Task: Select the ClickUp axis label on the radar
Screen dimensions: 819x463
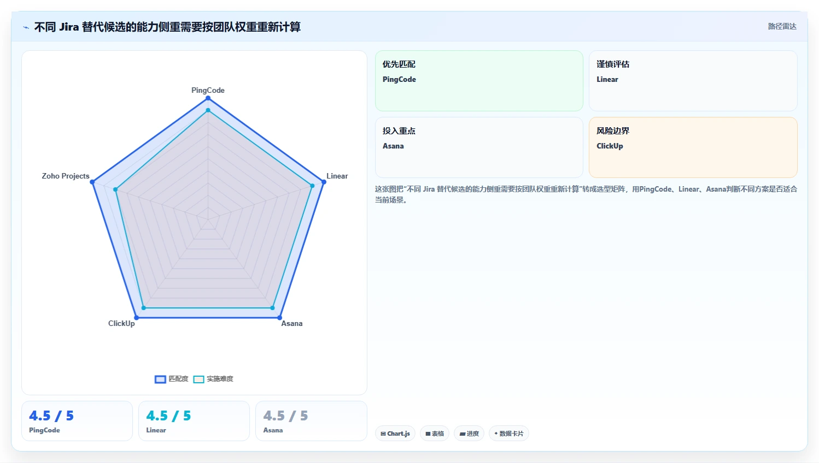Action: click(x=121, y=323)
